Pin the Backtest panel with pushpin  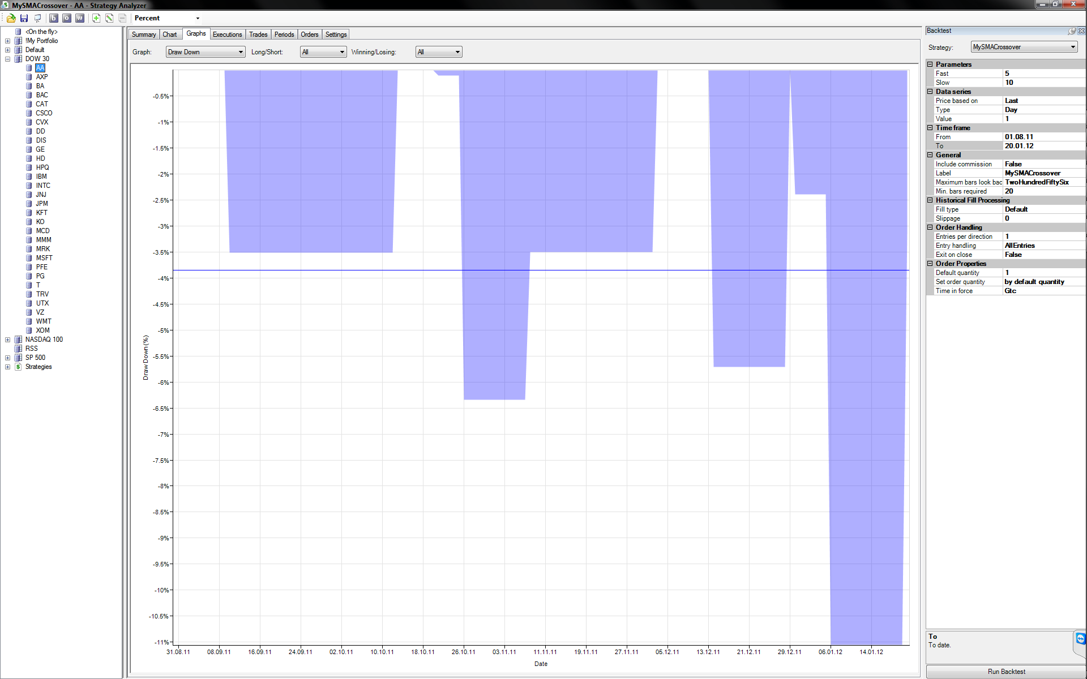pyautogui.click(x=1072, y=31)
